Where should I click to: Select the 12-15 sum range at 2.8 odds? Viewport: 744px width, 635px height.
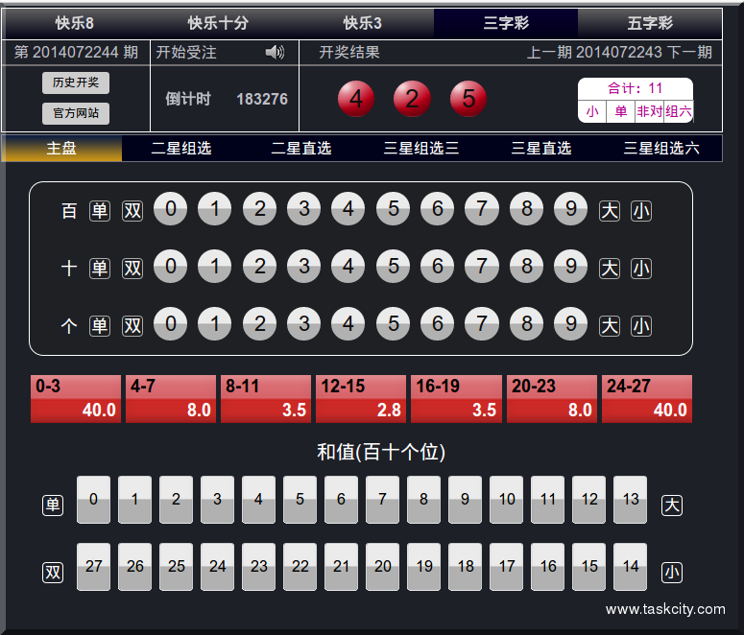pos(362,399)
